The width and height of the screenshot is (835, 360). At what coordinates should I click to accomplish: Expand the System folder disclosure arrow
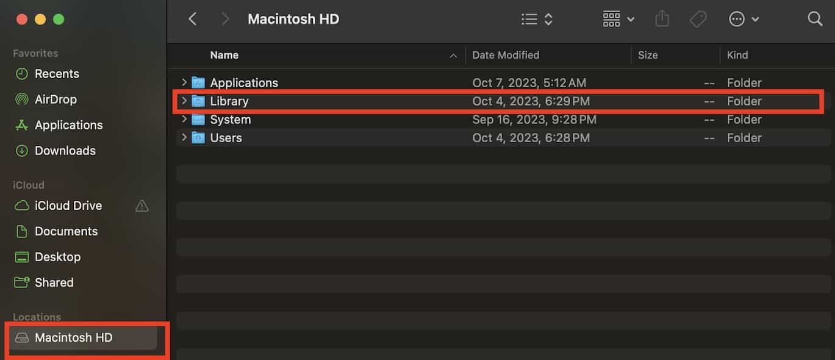184,120
